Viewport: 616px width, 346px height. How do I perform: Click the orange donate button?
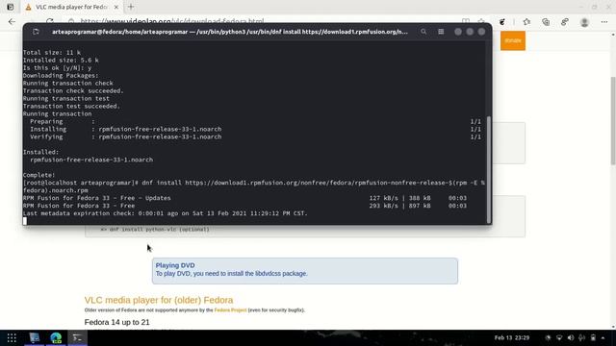coord(513,40)
